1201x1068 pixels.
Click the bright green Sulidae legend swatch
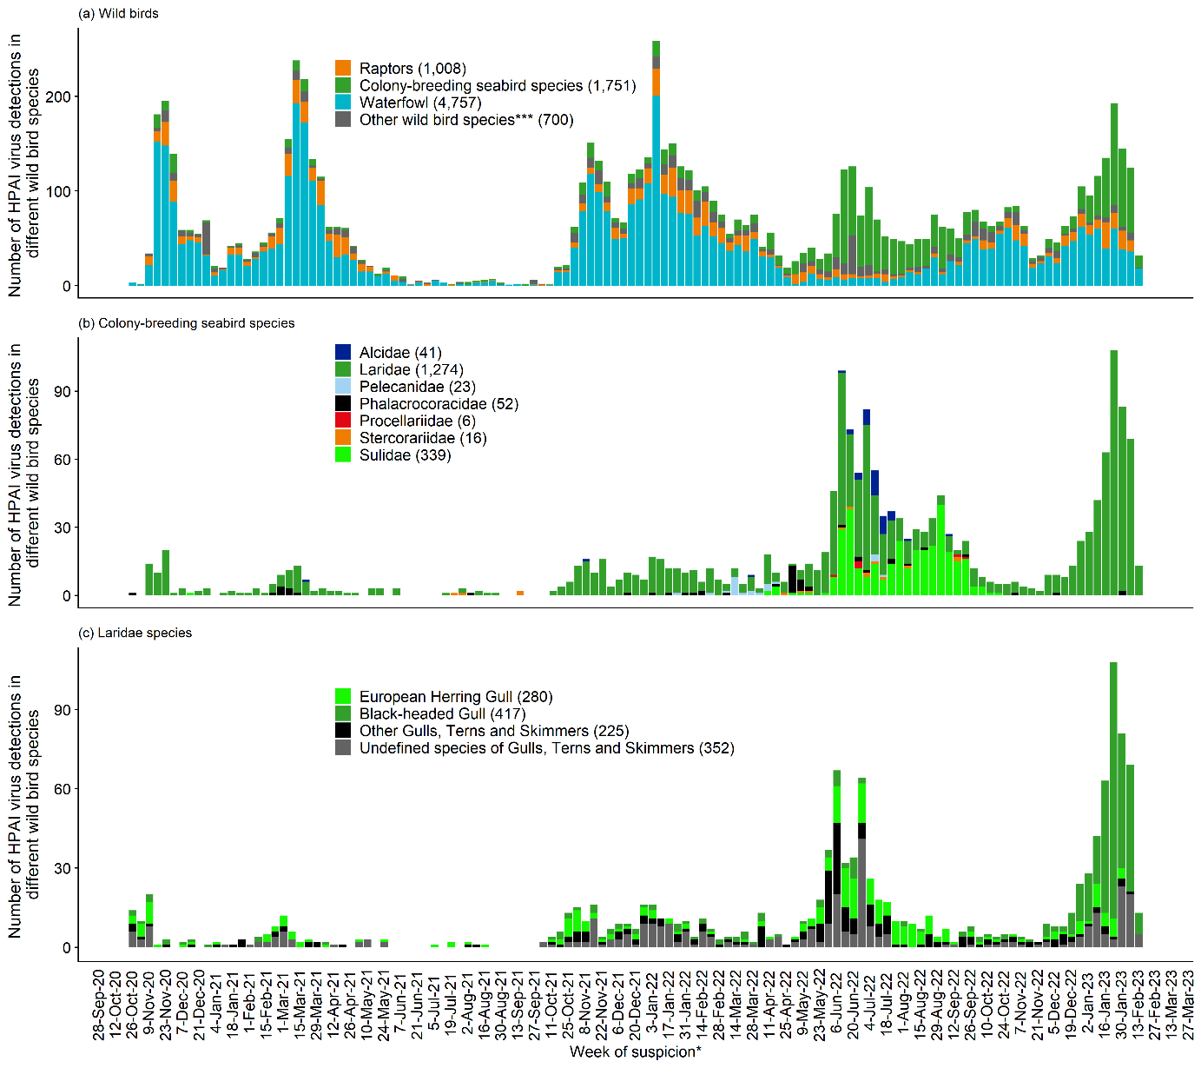[343, 454]
